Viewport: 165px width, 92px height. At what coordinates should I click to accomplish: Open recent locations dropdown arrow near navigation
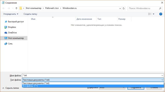tap(13, 8)
